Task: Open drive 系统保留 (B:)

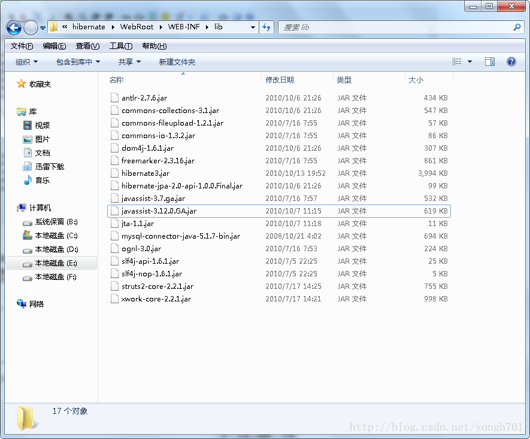Action: (50, 222)
